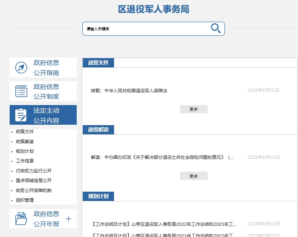298x237 pixels.
Task: Open article 解读：中办国办印发退役士兵社会保险问题
Action: coord(162,157)
